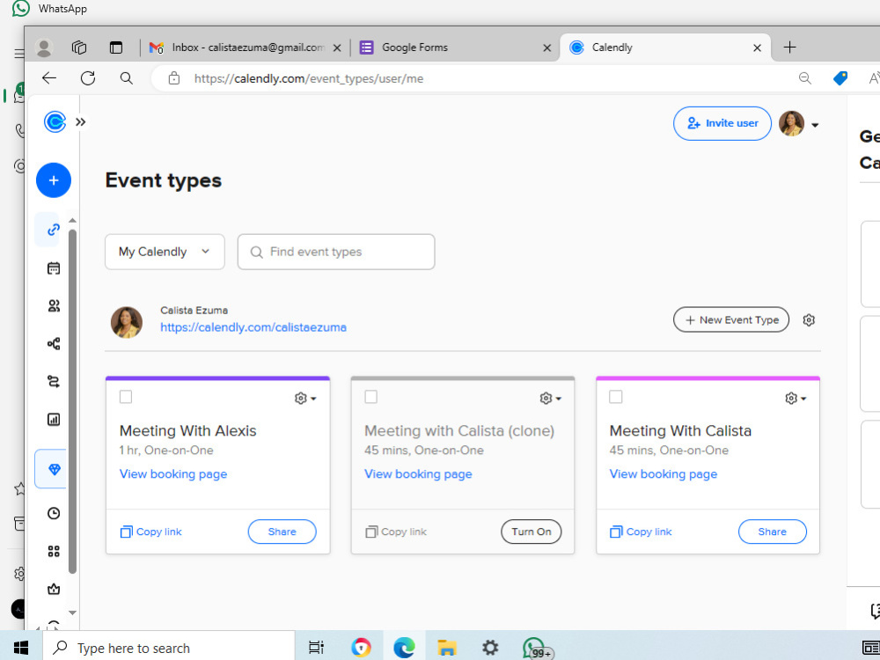Open browser workspaces icon
The image size is (880, 660).
click(x=79, y=48)
